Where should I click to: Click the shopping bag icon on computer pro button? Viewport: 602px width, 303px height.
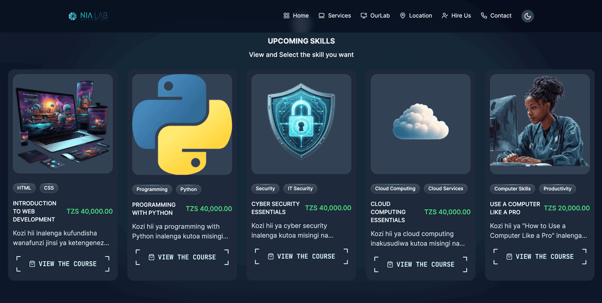[509, 257]
